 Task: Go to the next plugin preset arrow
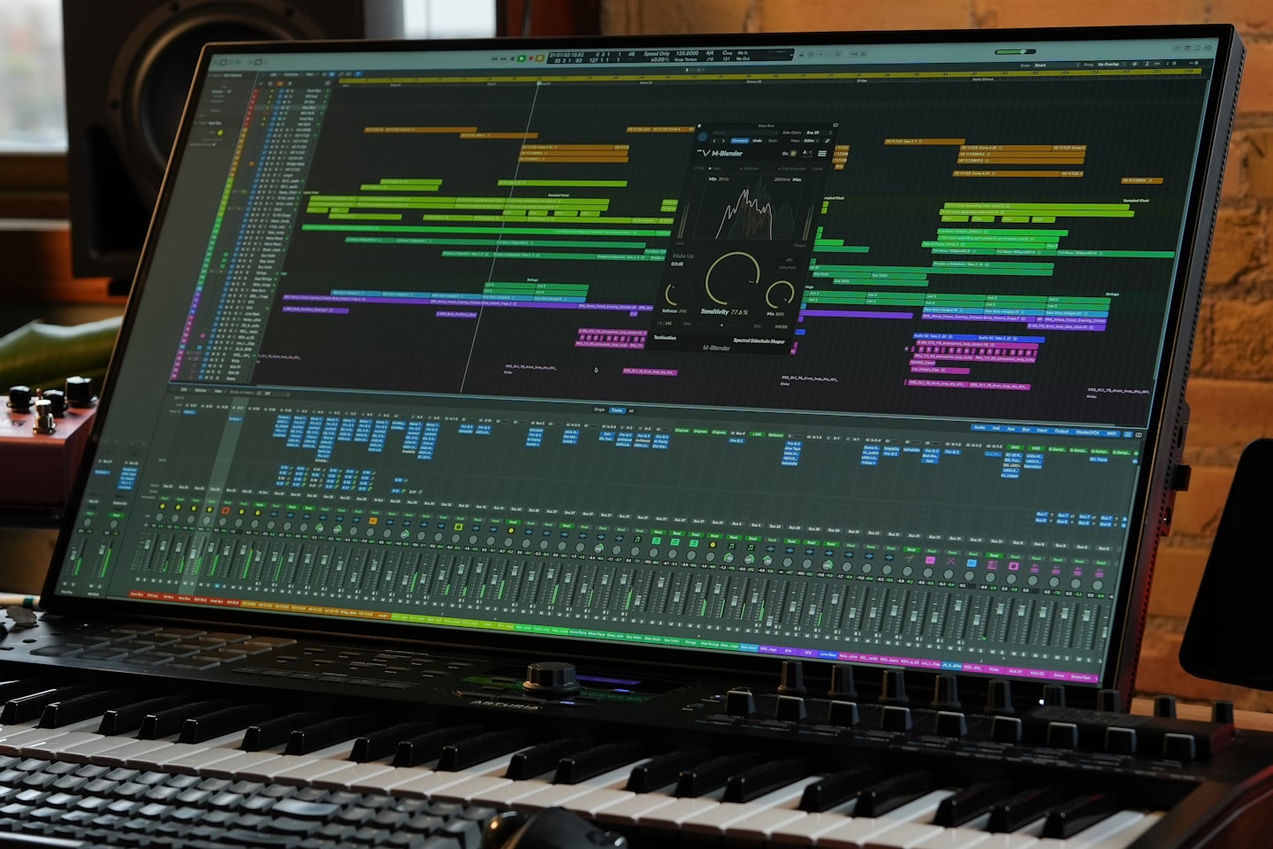[x=723, y=141]
